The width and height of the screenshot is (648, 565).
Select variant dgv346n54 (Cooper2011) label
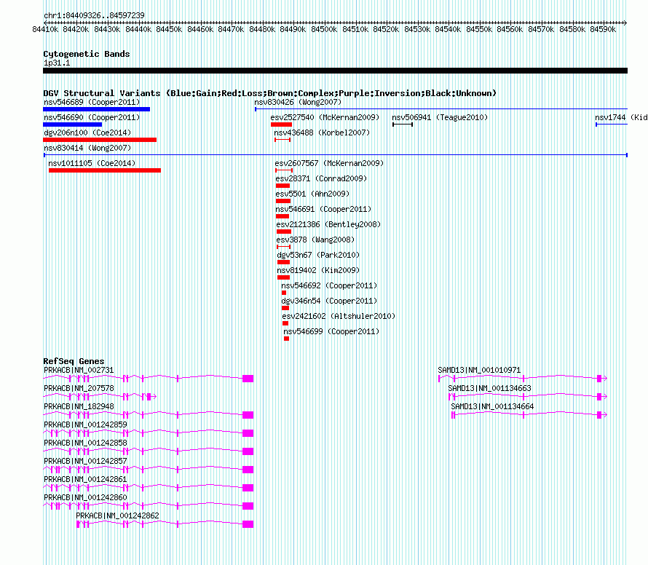329,301
